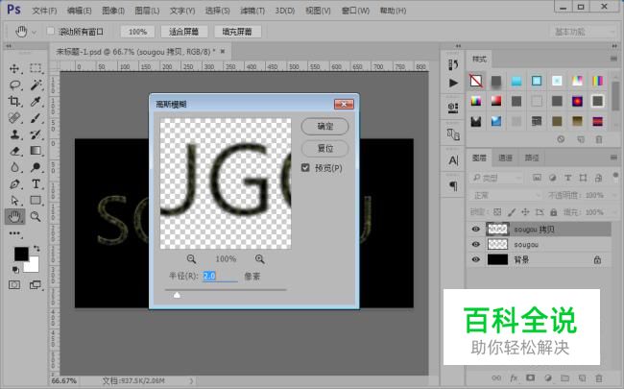Select the Blur tool
This screenshot has height=389, width=624.
[x=14, y=167]
